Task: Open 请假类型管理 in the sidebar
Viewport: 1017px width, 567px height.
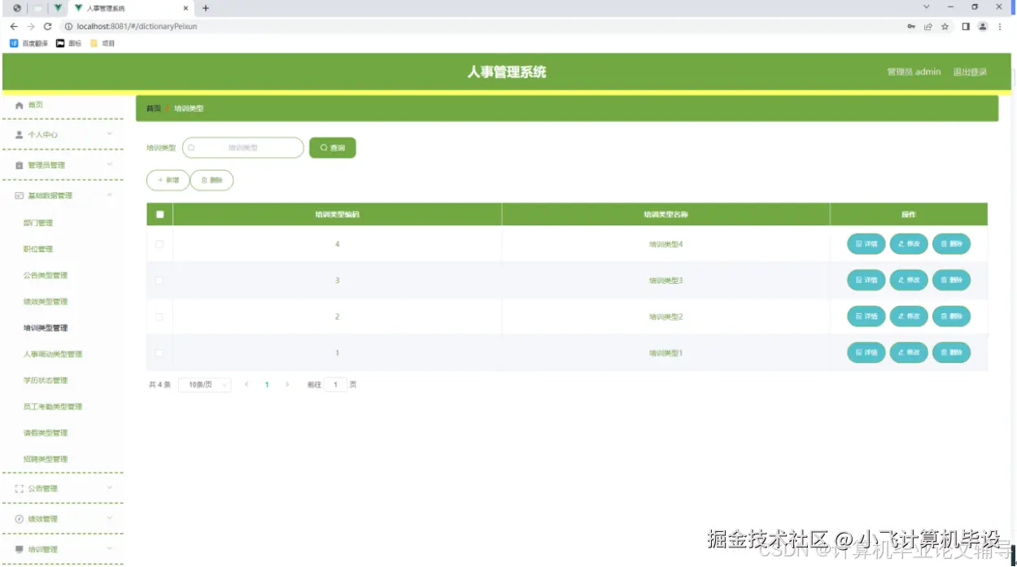Action: (x=46, y=433)
